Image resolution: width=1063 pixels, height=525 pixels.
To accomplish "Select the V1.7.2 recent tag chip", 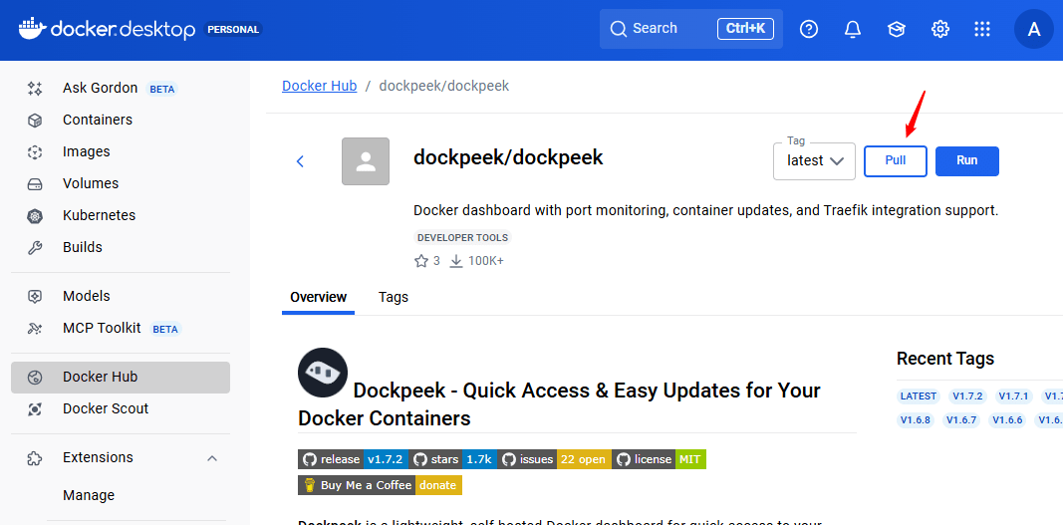I will point(967,396).
